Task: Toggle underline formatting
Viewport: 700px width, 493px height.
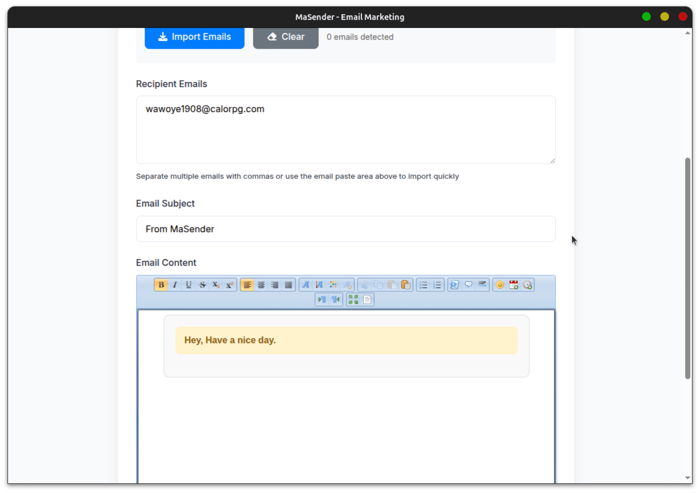Action: click(x=188, y=285)
